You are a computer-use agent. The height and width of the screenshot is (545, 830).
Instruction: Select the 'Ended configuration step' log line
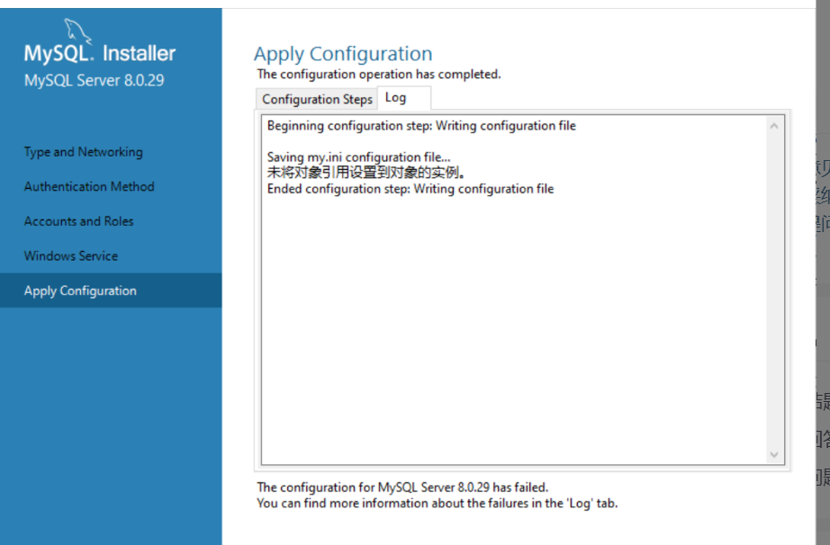point(419,189)
